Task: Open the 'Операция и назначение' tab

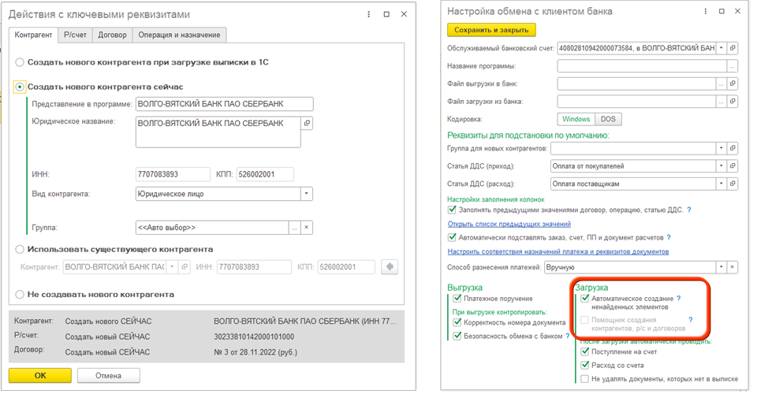Action: 180,35
